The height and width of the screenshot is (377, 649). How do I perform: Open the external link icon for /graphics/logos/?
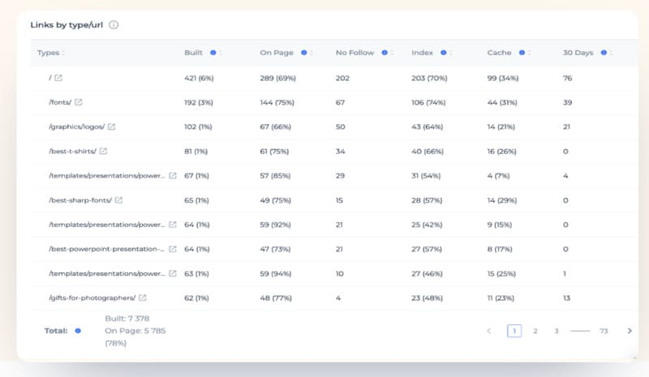(111, 126)
